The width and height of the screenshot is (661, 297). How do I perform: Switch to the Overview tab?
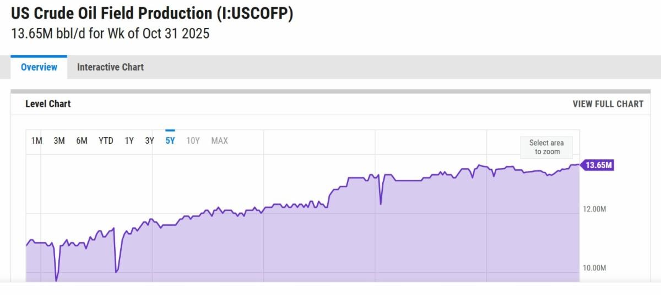39,67
